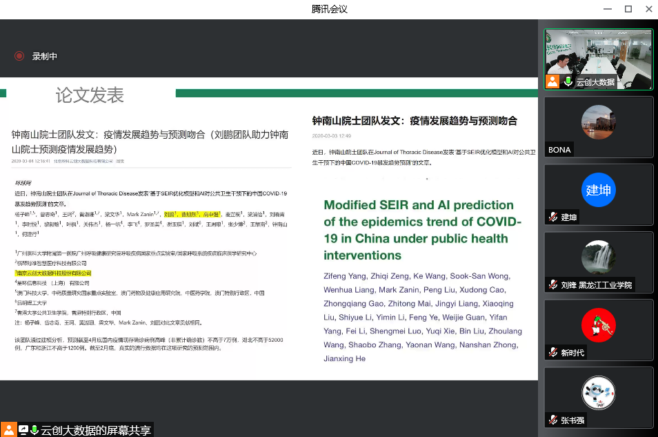658x437 pixels.
Task: Click the green mic icon on 云创大数据's video tile
Action: click(568, 82)
